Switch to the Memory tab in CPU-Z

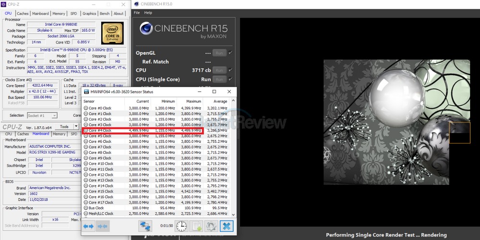[59, 13]
